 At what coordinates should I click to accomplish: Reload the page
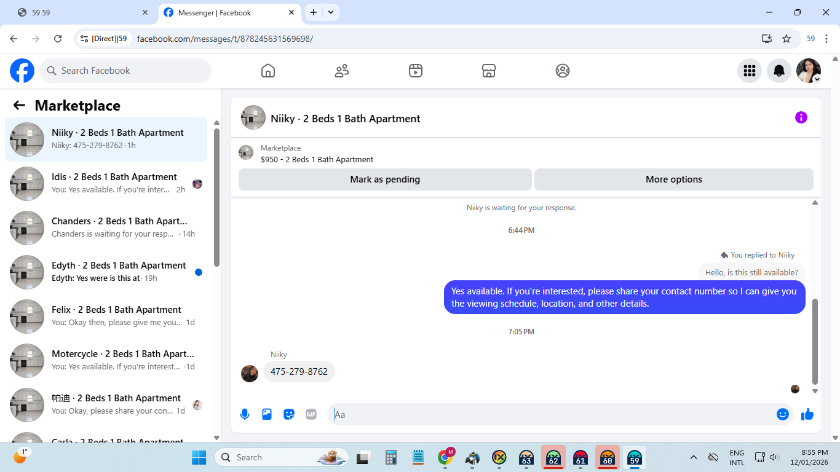58,39
